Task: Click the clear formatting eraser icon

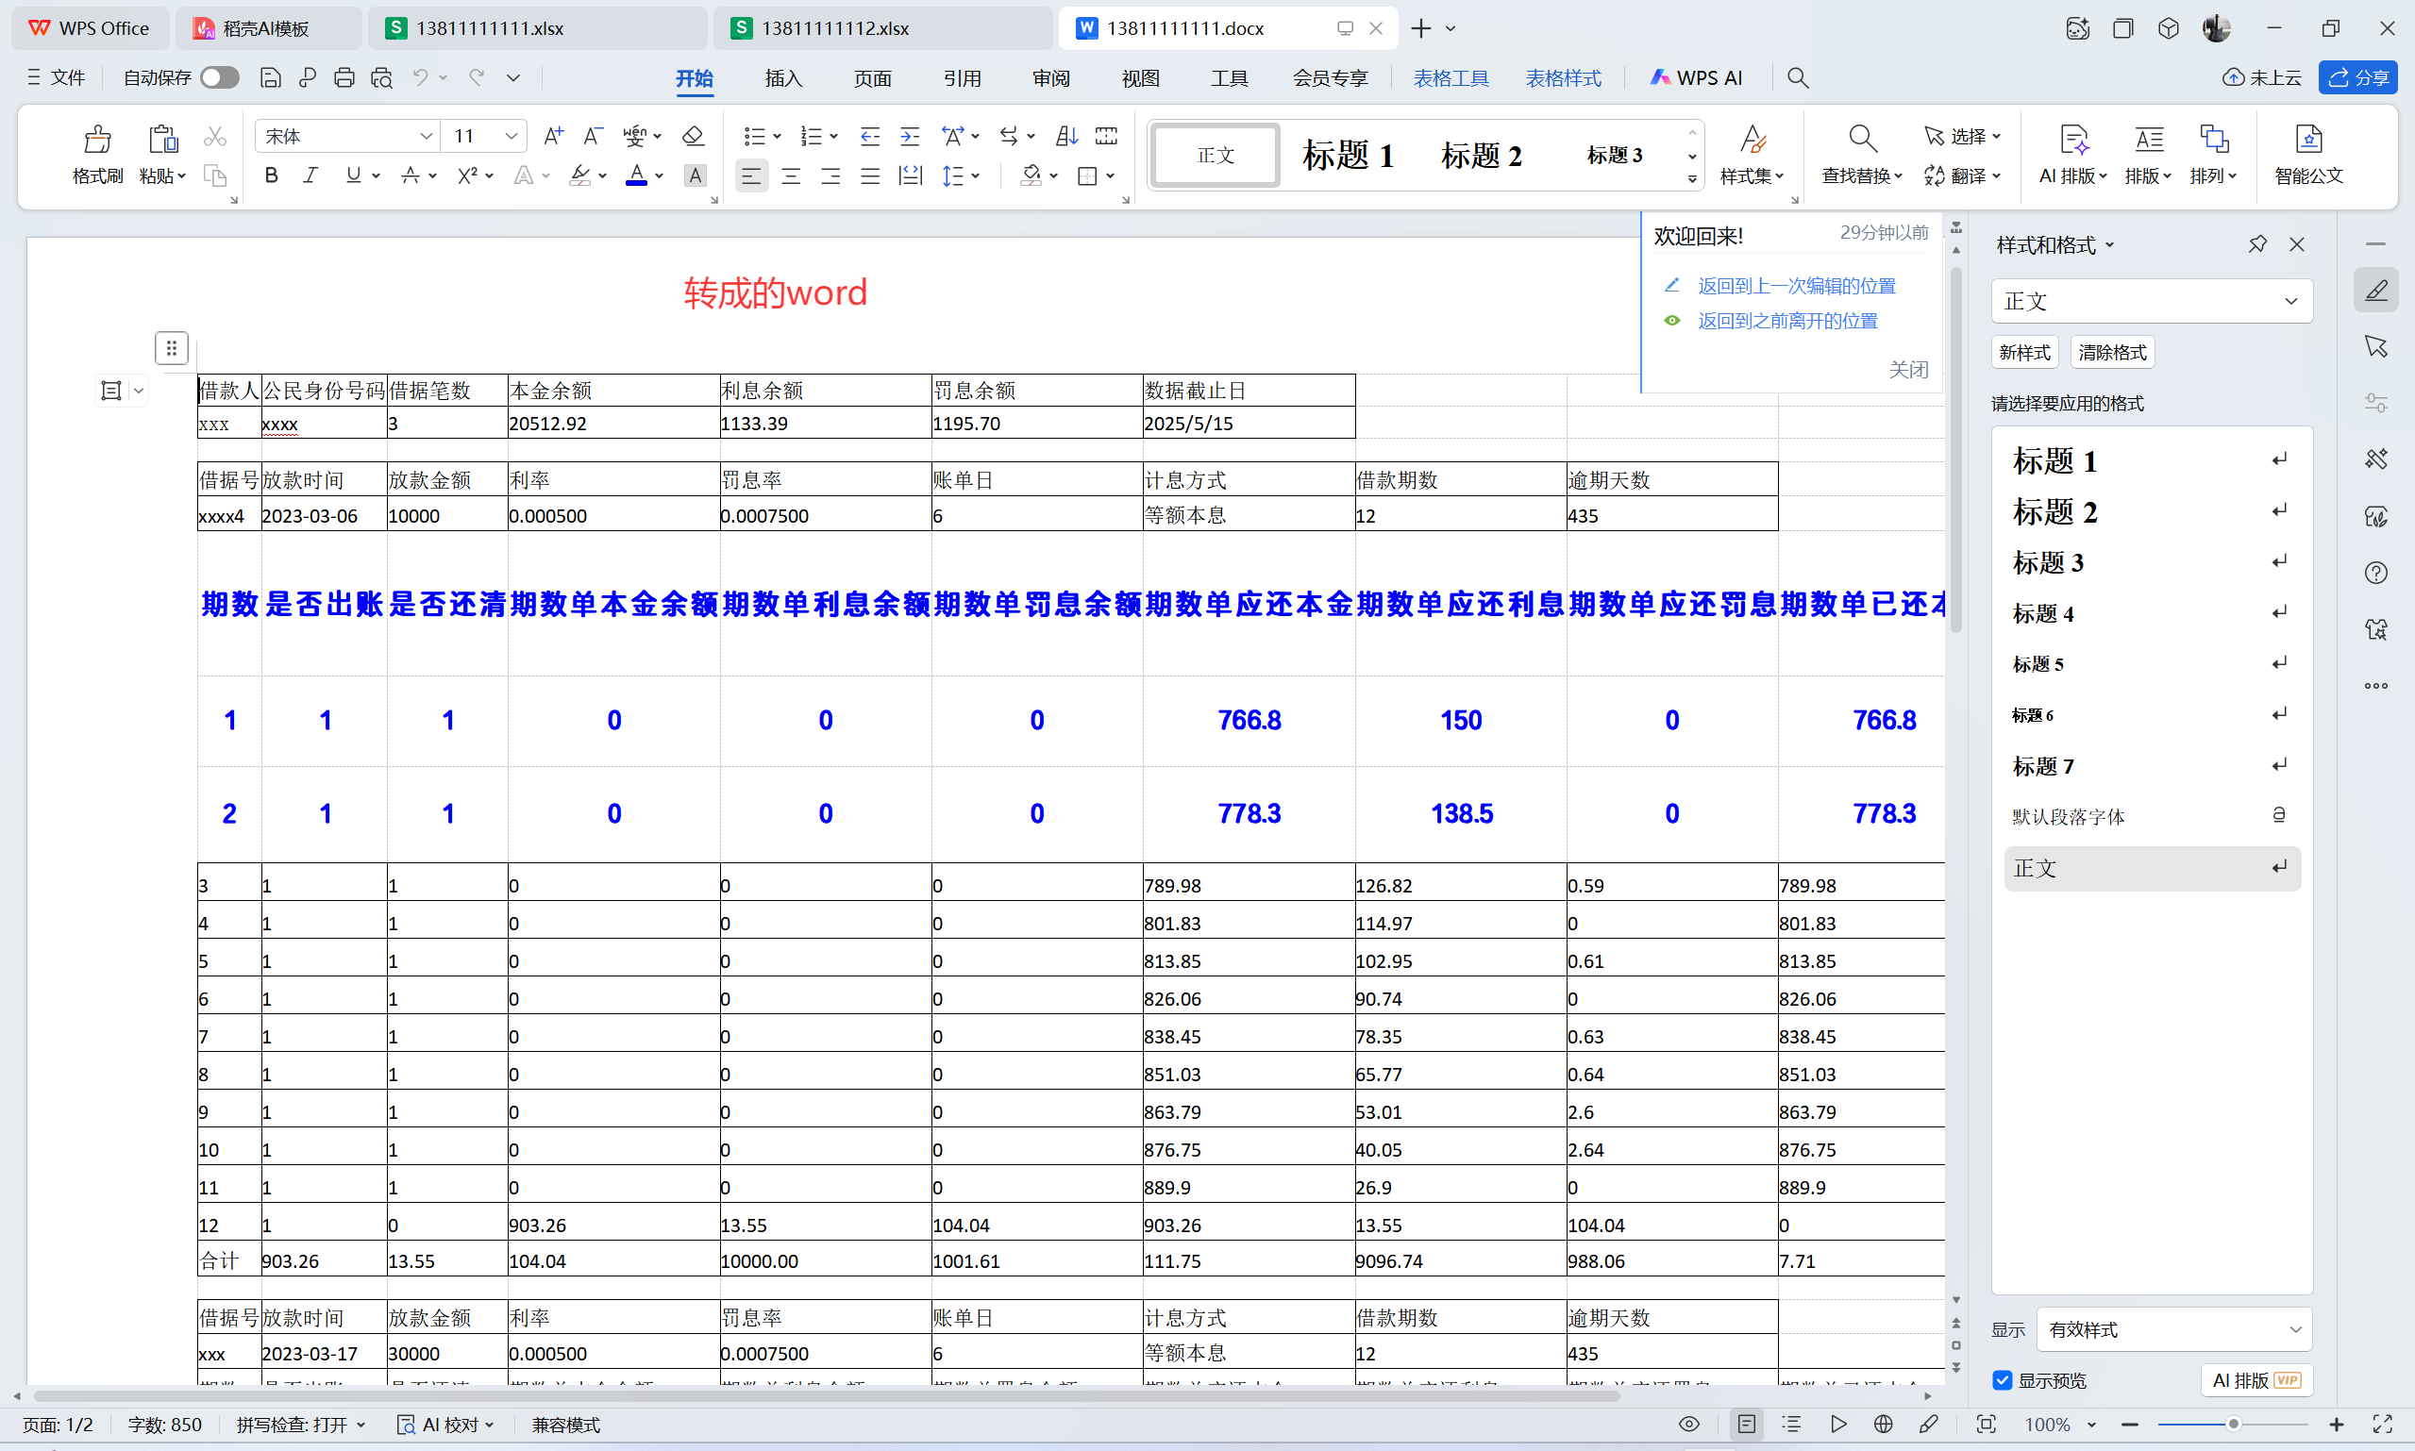Action: pyautogui.click(x=693, y=136)
